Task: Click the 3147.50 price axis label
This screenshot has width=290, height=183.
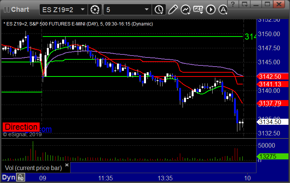Action: pos(269,48)
